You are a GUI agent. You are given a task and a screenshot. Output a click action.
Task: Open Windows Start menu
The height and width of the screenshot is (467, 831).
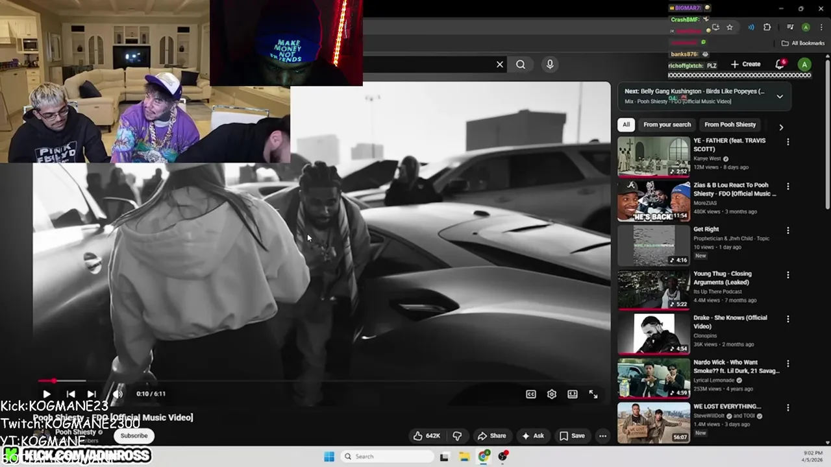point(329,457)
